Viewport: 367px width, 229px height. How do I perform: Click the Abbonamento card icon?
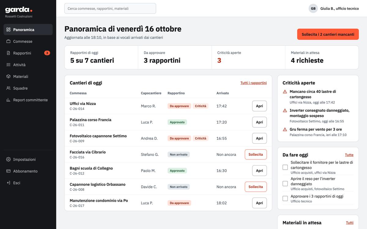pyautogui.click(x=9, y=171)
